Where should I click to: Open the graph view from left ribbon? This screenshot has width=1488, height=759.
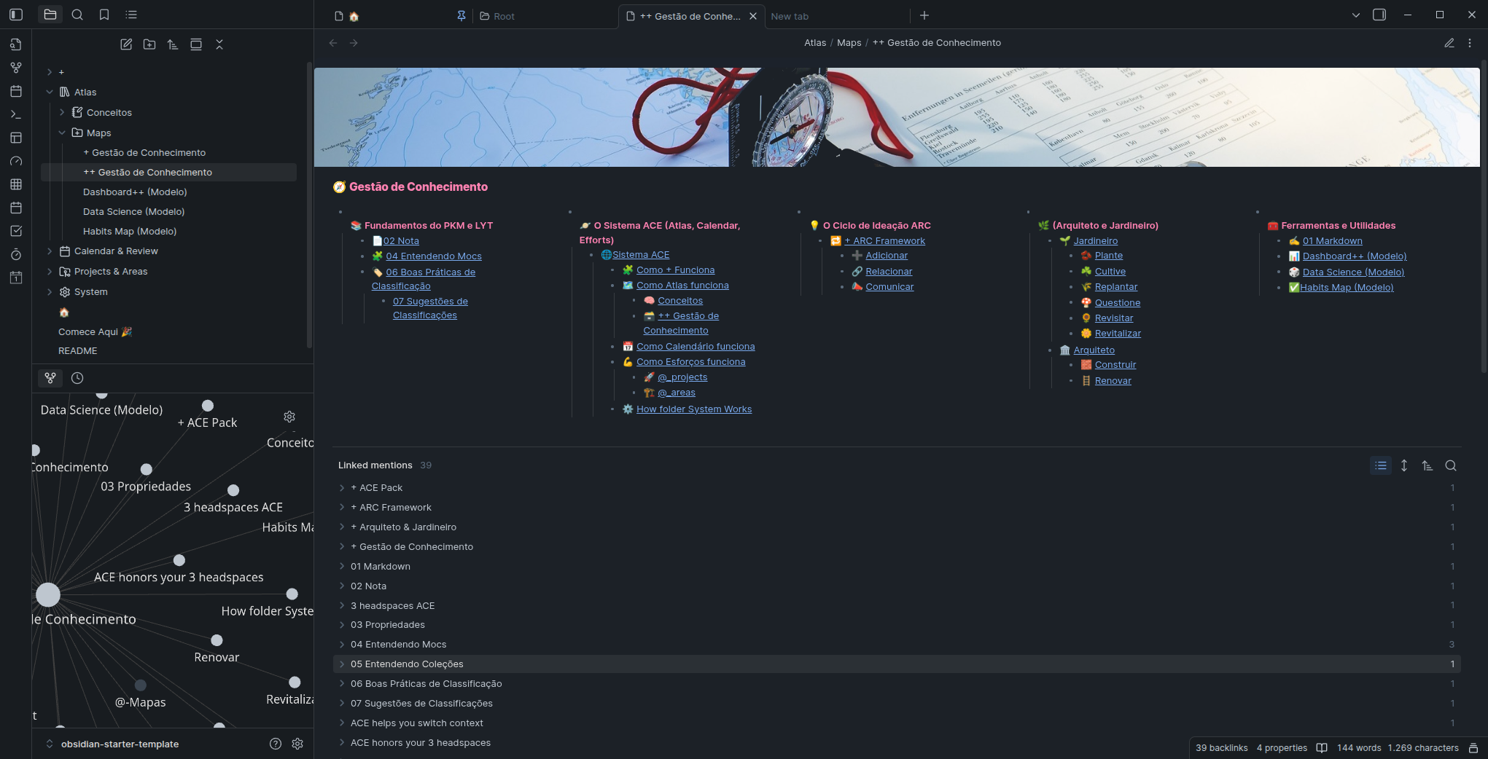point(16,68)
